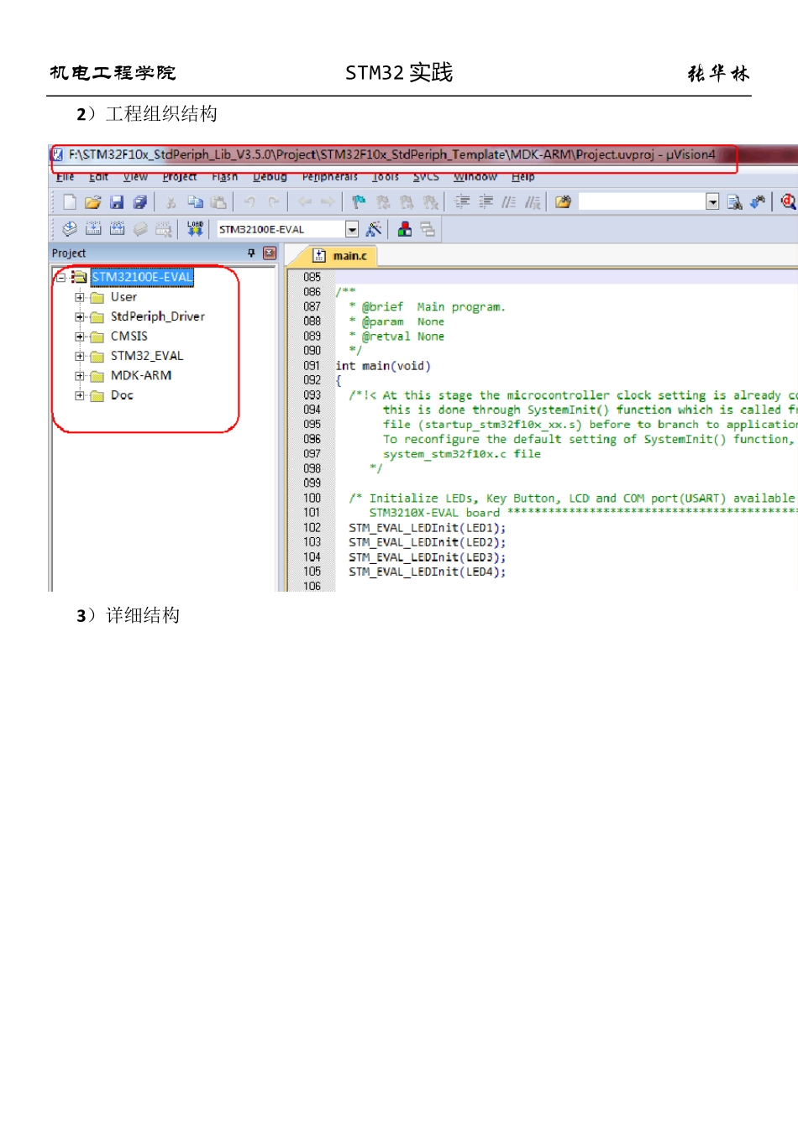Screen dimensions: 798x1128
Task: Expand the User folder in project tree
Action: (80, 297)
